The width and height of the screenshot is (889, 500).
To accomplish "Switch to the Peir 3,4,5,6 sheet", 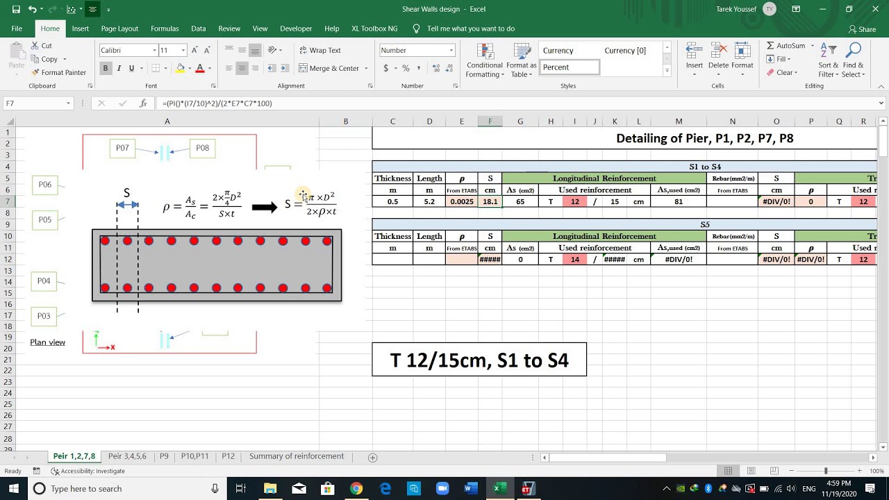I will (x=127, y=456).
